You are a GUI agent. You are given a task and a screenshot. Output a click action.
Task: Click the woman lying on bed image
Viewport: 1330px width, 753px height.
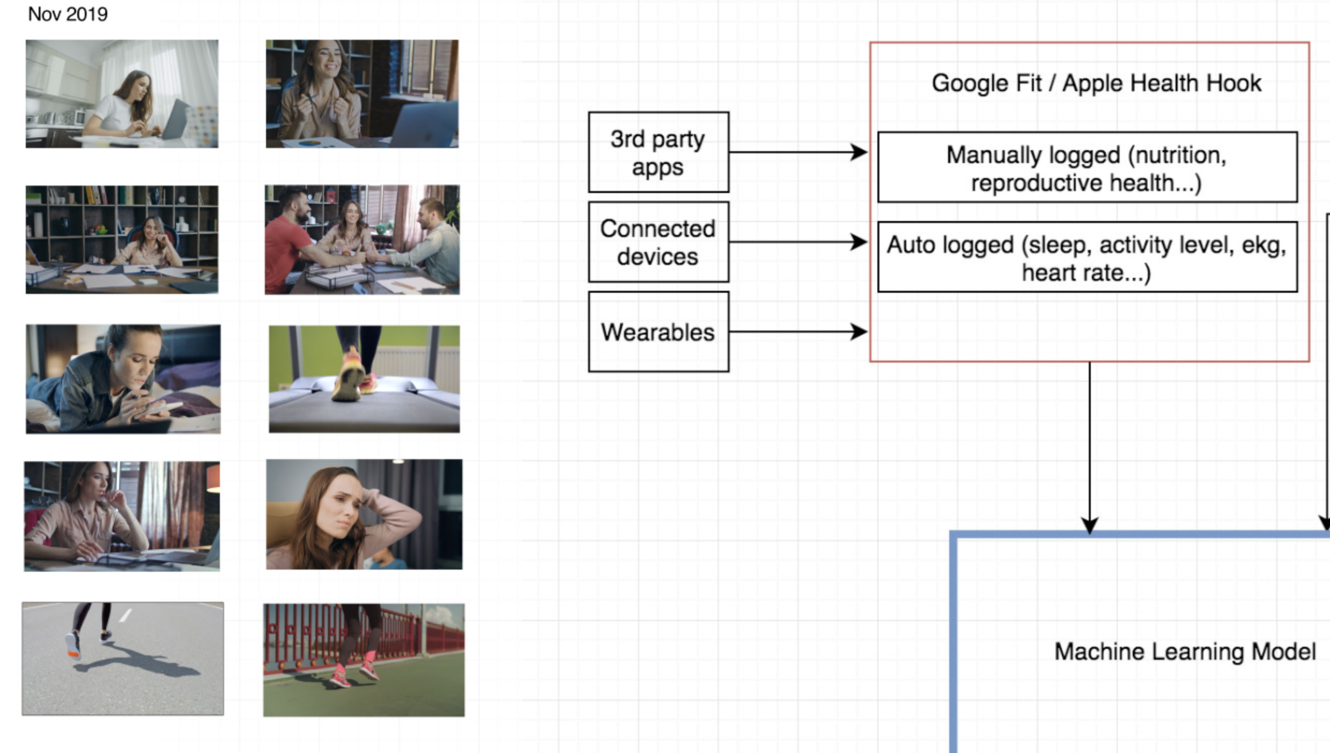click(x=123, y=379)
